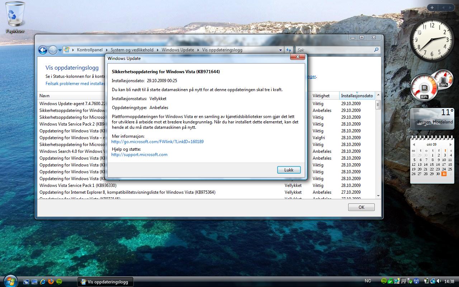Click Vis oppdateringslogg in the breadcrumb
459x287 pixels.
(x=222, y=50)
